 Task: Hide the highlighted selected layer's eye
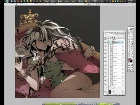point(105,42)
